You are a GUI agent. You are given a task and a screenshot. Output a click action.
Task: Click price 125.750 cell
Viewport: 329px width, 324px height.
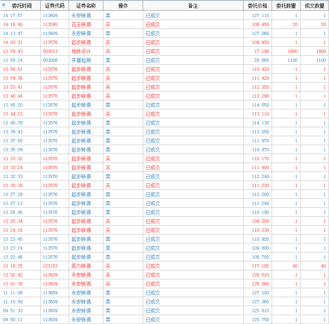click(x=260, y=320)
